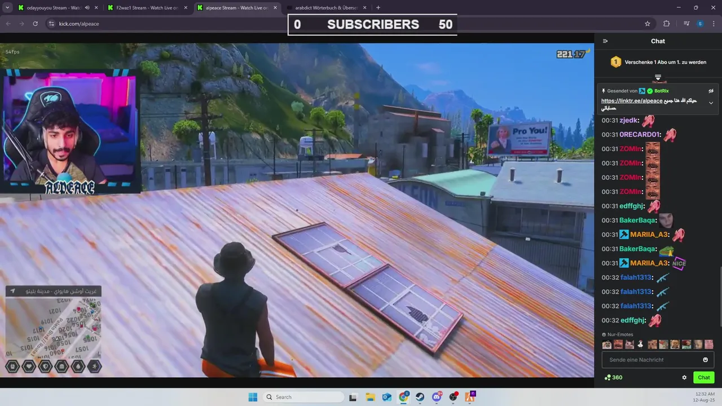Switch to arabdict Wörterbuch tab

327,8
